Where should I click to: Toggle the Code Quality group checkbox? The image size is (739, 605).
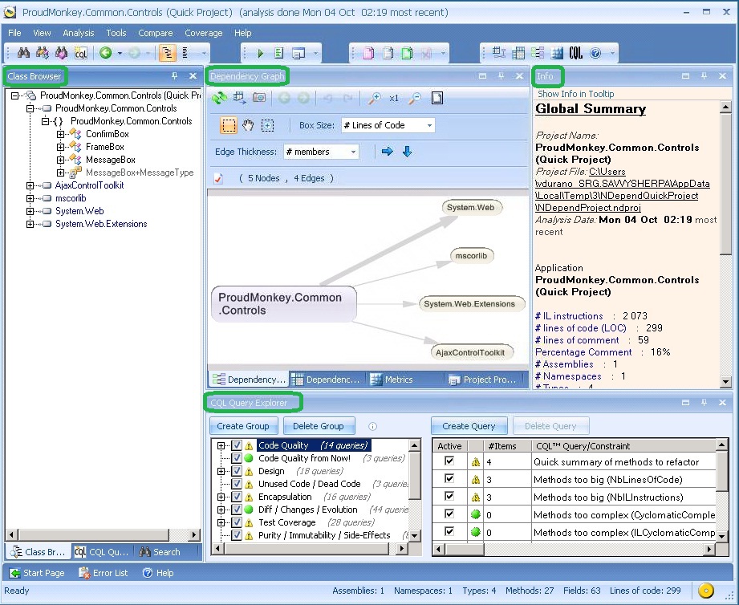click(237, 445)
